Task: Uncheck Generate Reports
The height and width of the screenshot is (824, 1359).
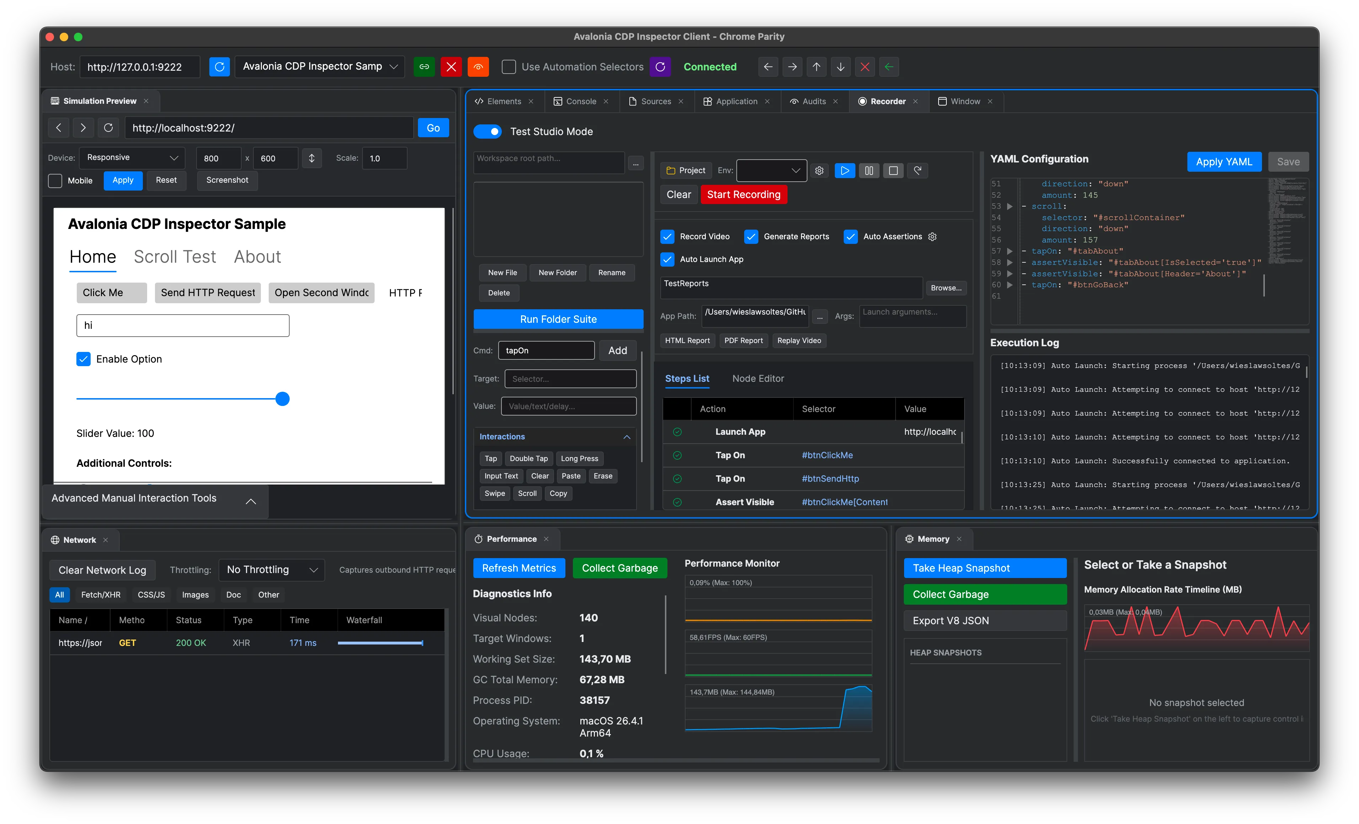Action: (x=751, y=237)
